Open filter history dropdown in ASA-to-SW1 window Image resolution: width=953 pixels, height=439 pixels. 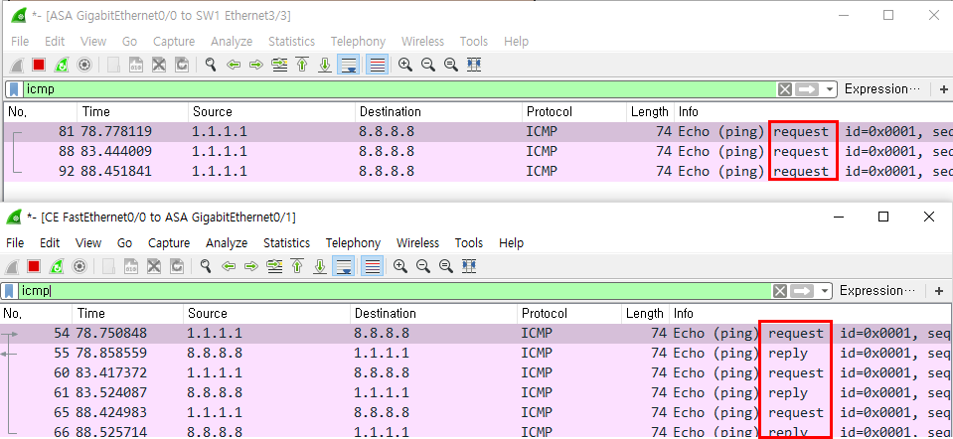pos(830,89)
